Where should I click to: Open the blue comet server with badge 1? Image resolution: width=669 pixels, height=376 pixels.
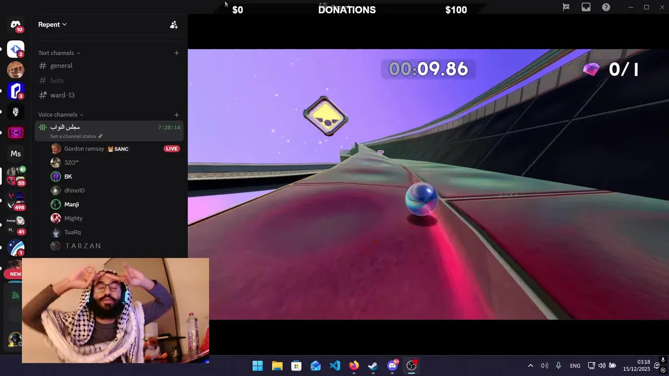coord(16,248)
